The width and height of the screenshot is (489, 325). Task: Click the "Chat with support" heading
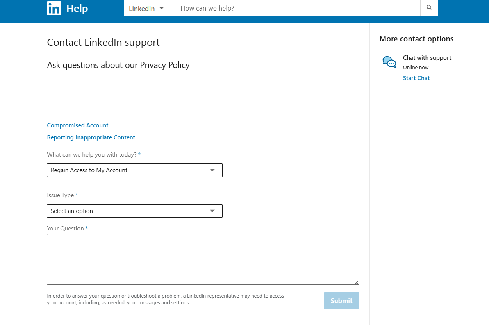click(x=427, y=58)
